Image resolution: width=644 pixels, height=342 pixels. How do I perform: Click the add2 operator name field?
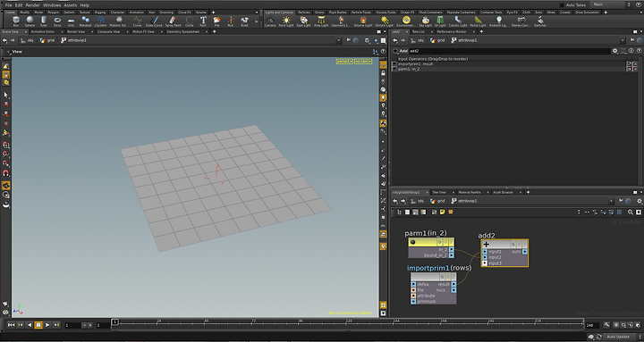(509, 51)
